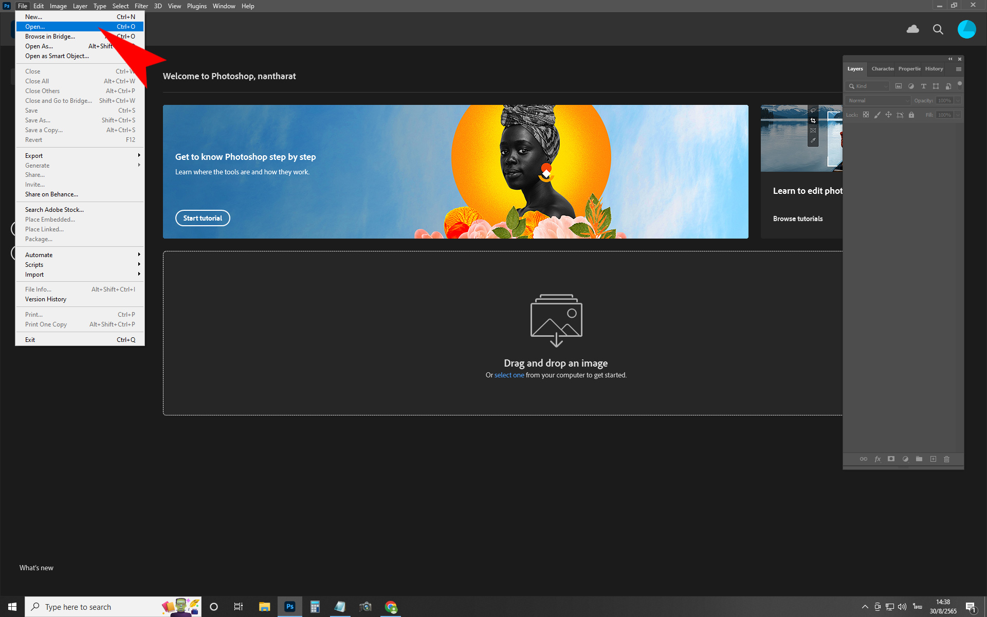Delete layer trash icon

(x=947, y=459)
